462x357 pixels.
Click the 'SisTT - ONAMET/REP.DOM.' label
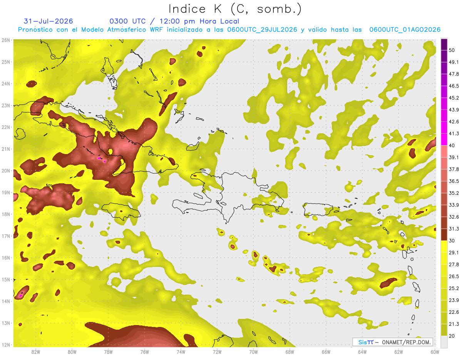[393, 342]
